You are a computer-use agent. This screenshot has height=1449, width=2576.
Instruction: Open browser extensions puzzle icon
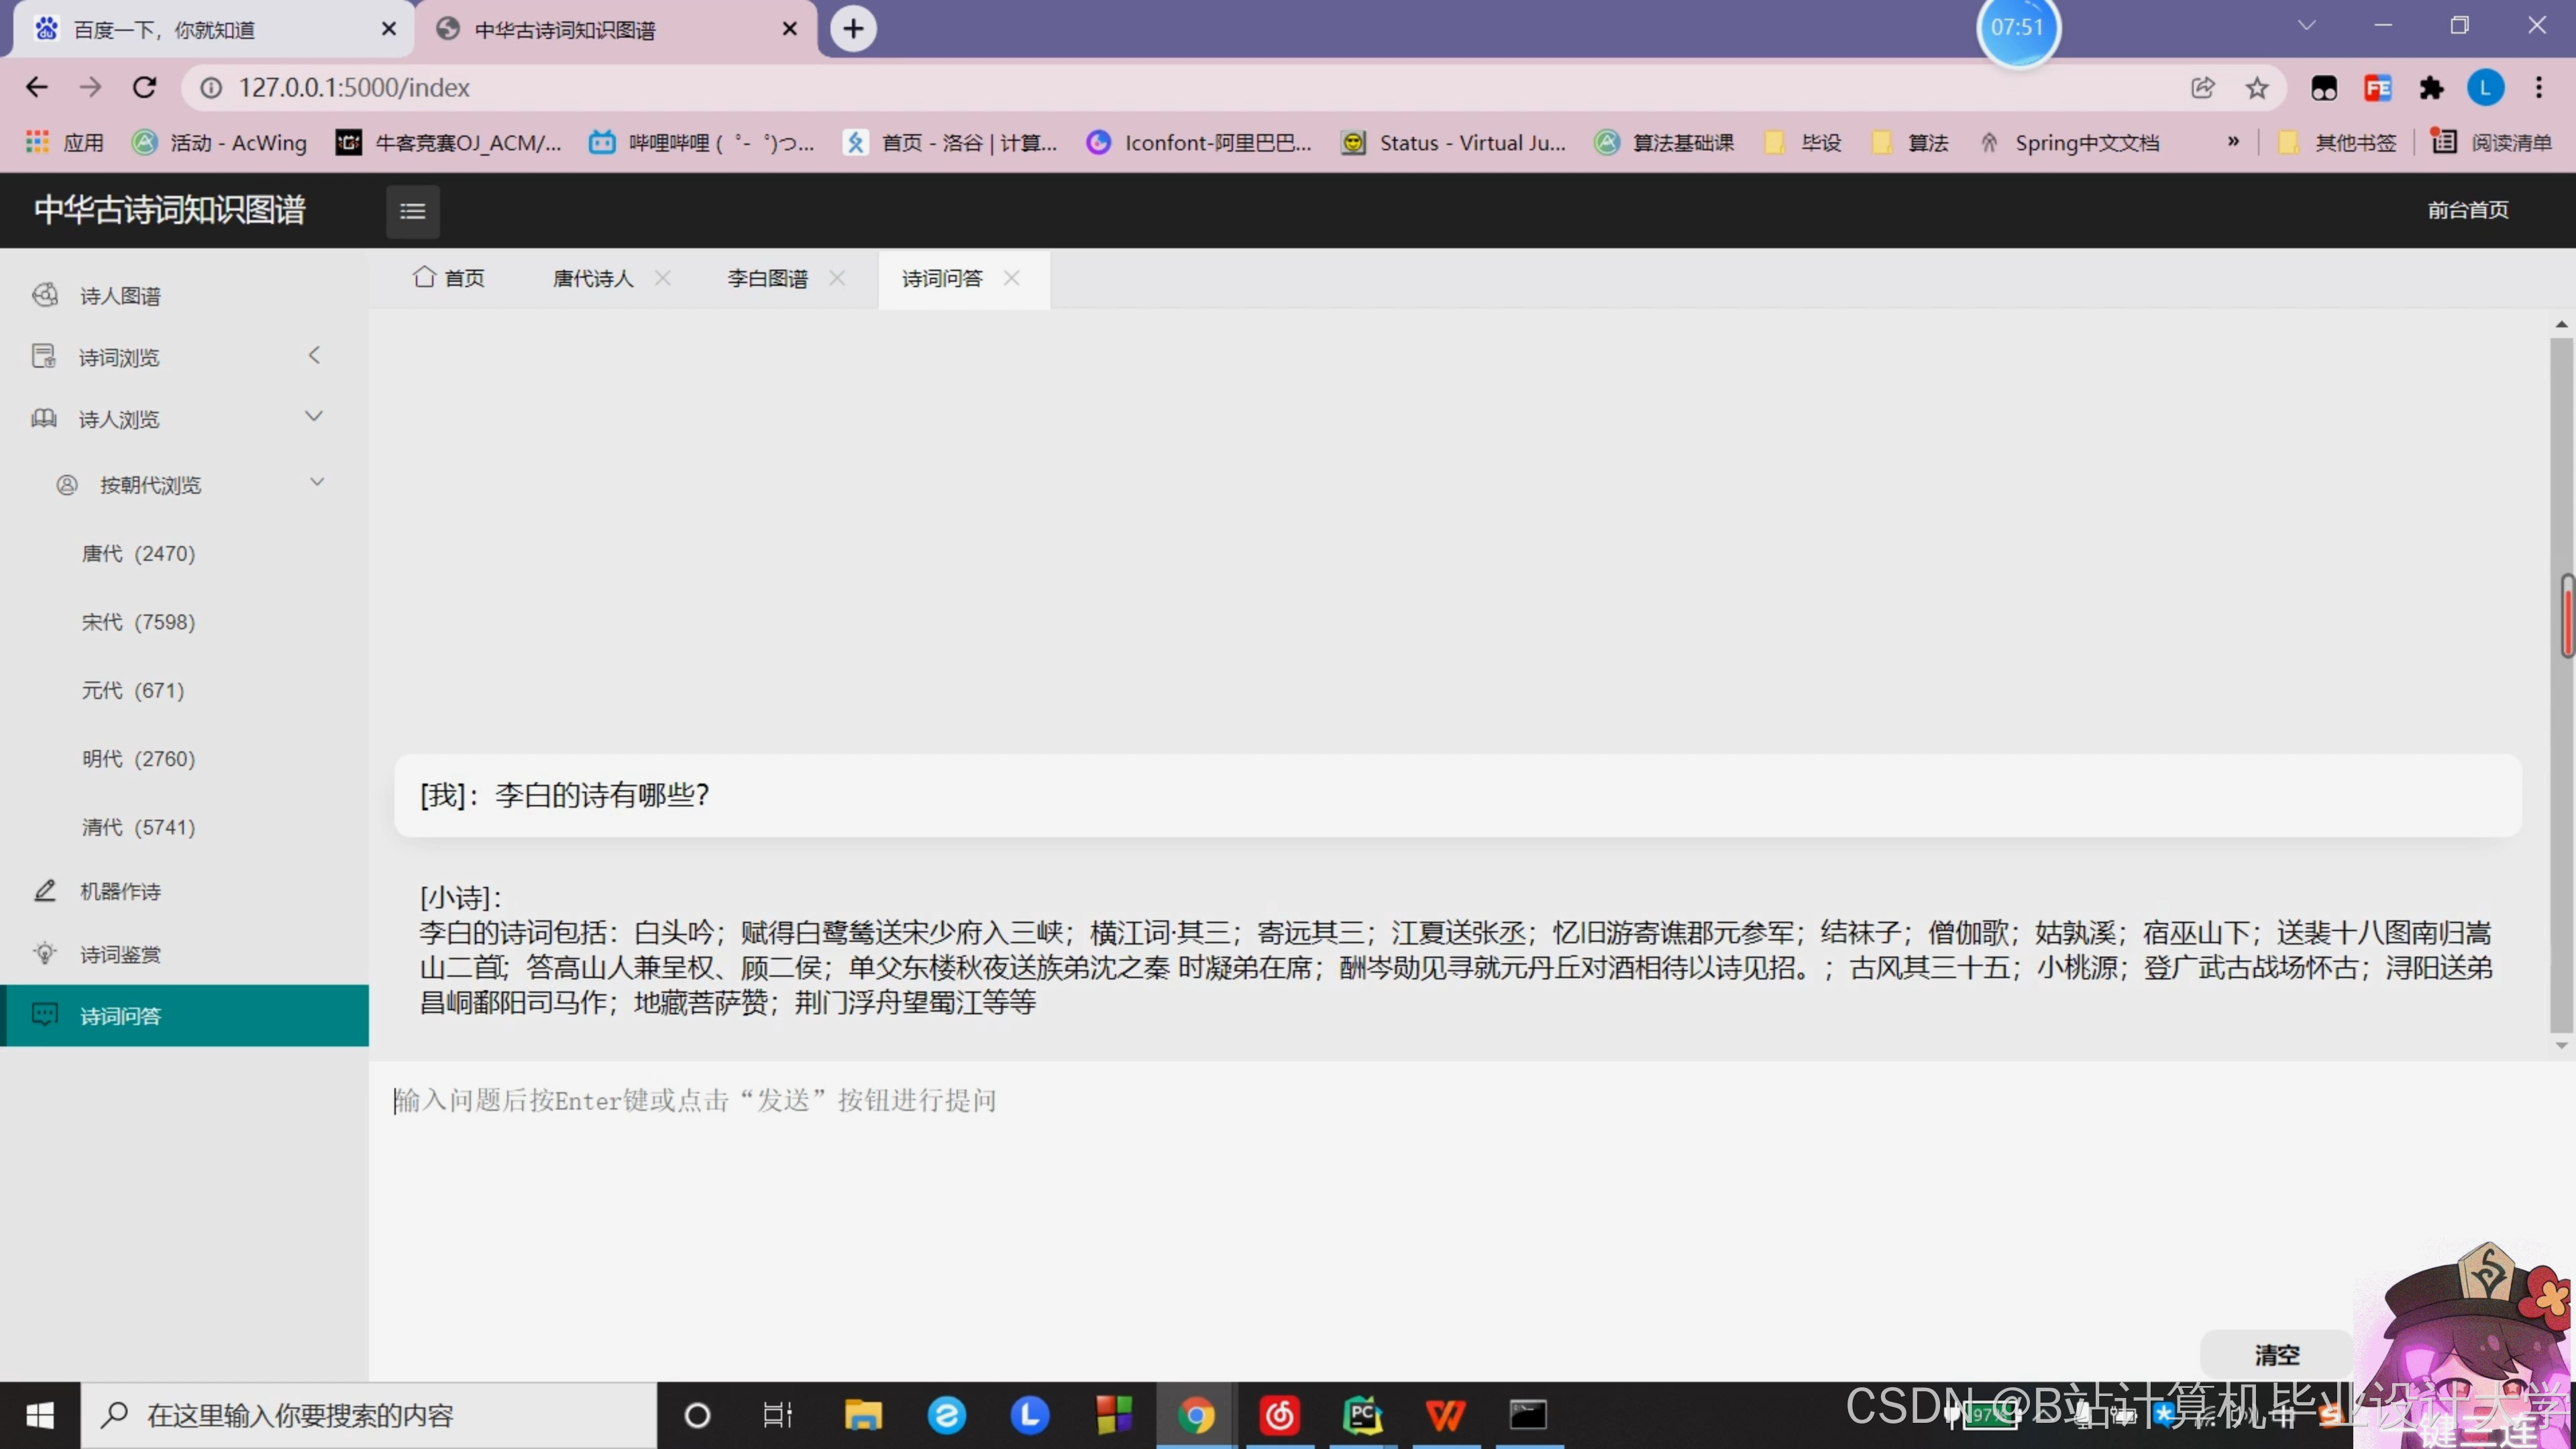click(x=2431, y=88)
